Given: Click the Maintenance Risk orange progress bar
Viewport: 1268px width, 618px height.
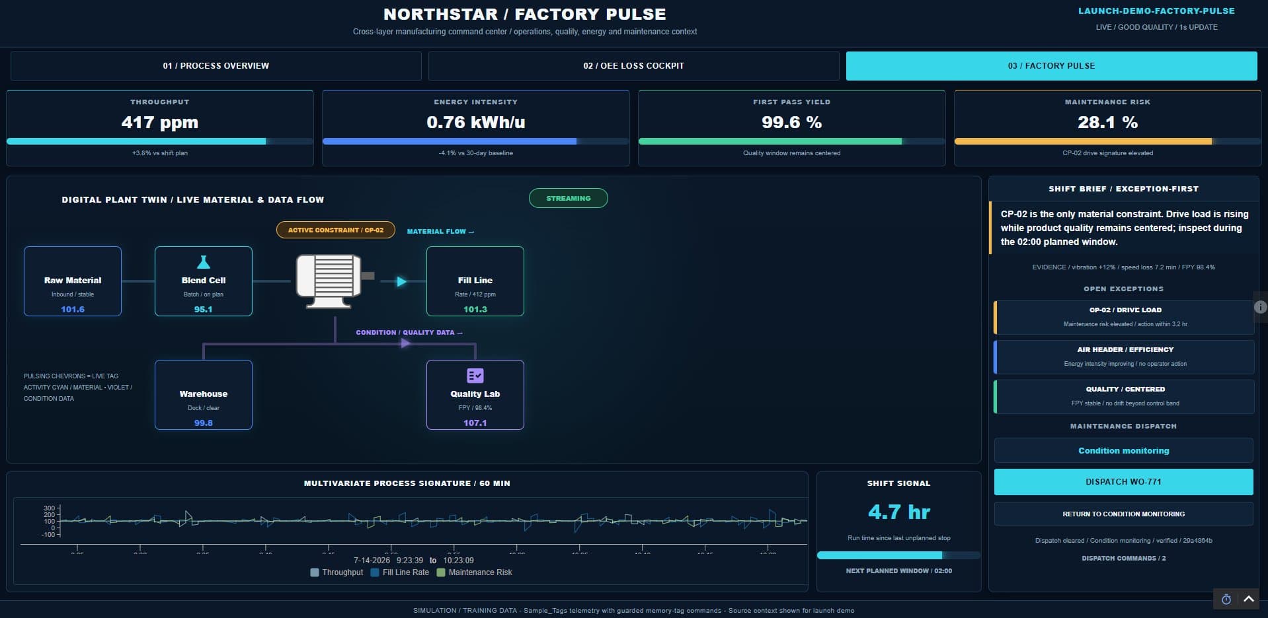Looking at the screenshot, I should tap(1108, 141).
